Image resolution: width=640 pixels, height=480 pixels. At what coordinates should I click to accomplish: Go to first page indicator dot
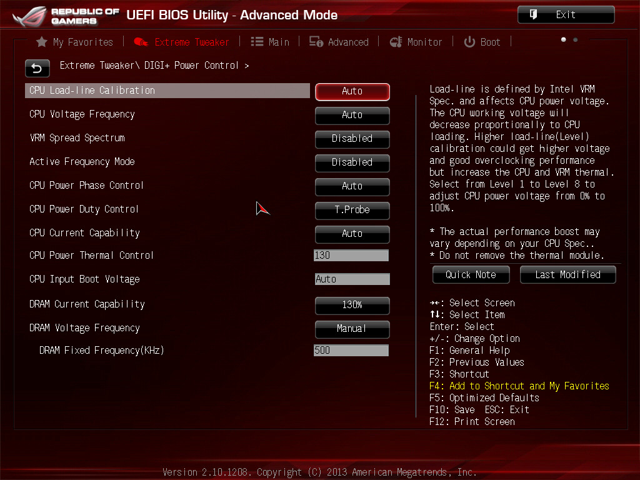coord(564,39)
